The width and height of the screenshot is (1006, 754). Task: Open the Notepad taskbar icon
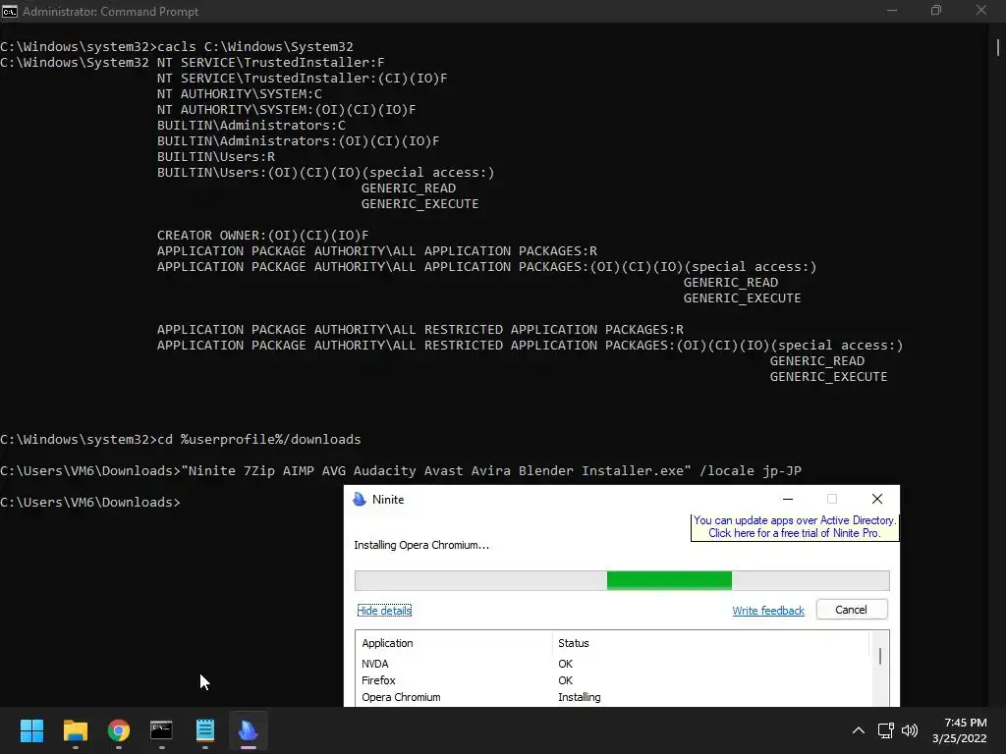[204, 730]
